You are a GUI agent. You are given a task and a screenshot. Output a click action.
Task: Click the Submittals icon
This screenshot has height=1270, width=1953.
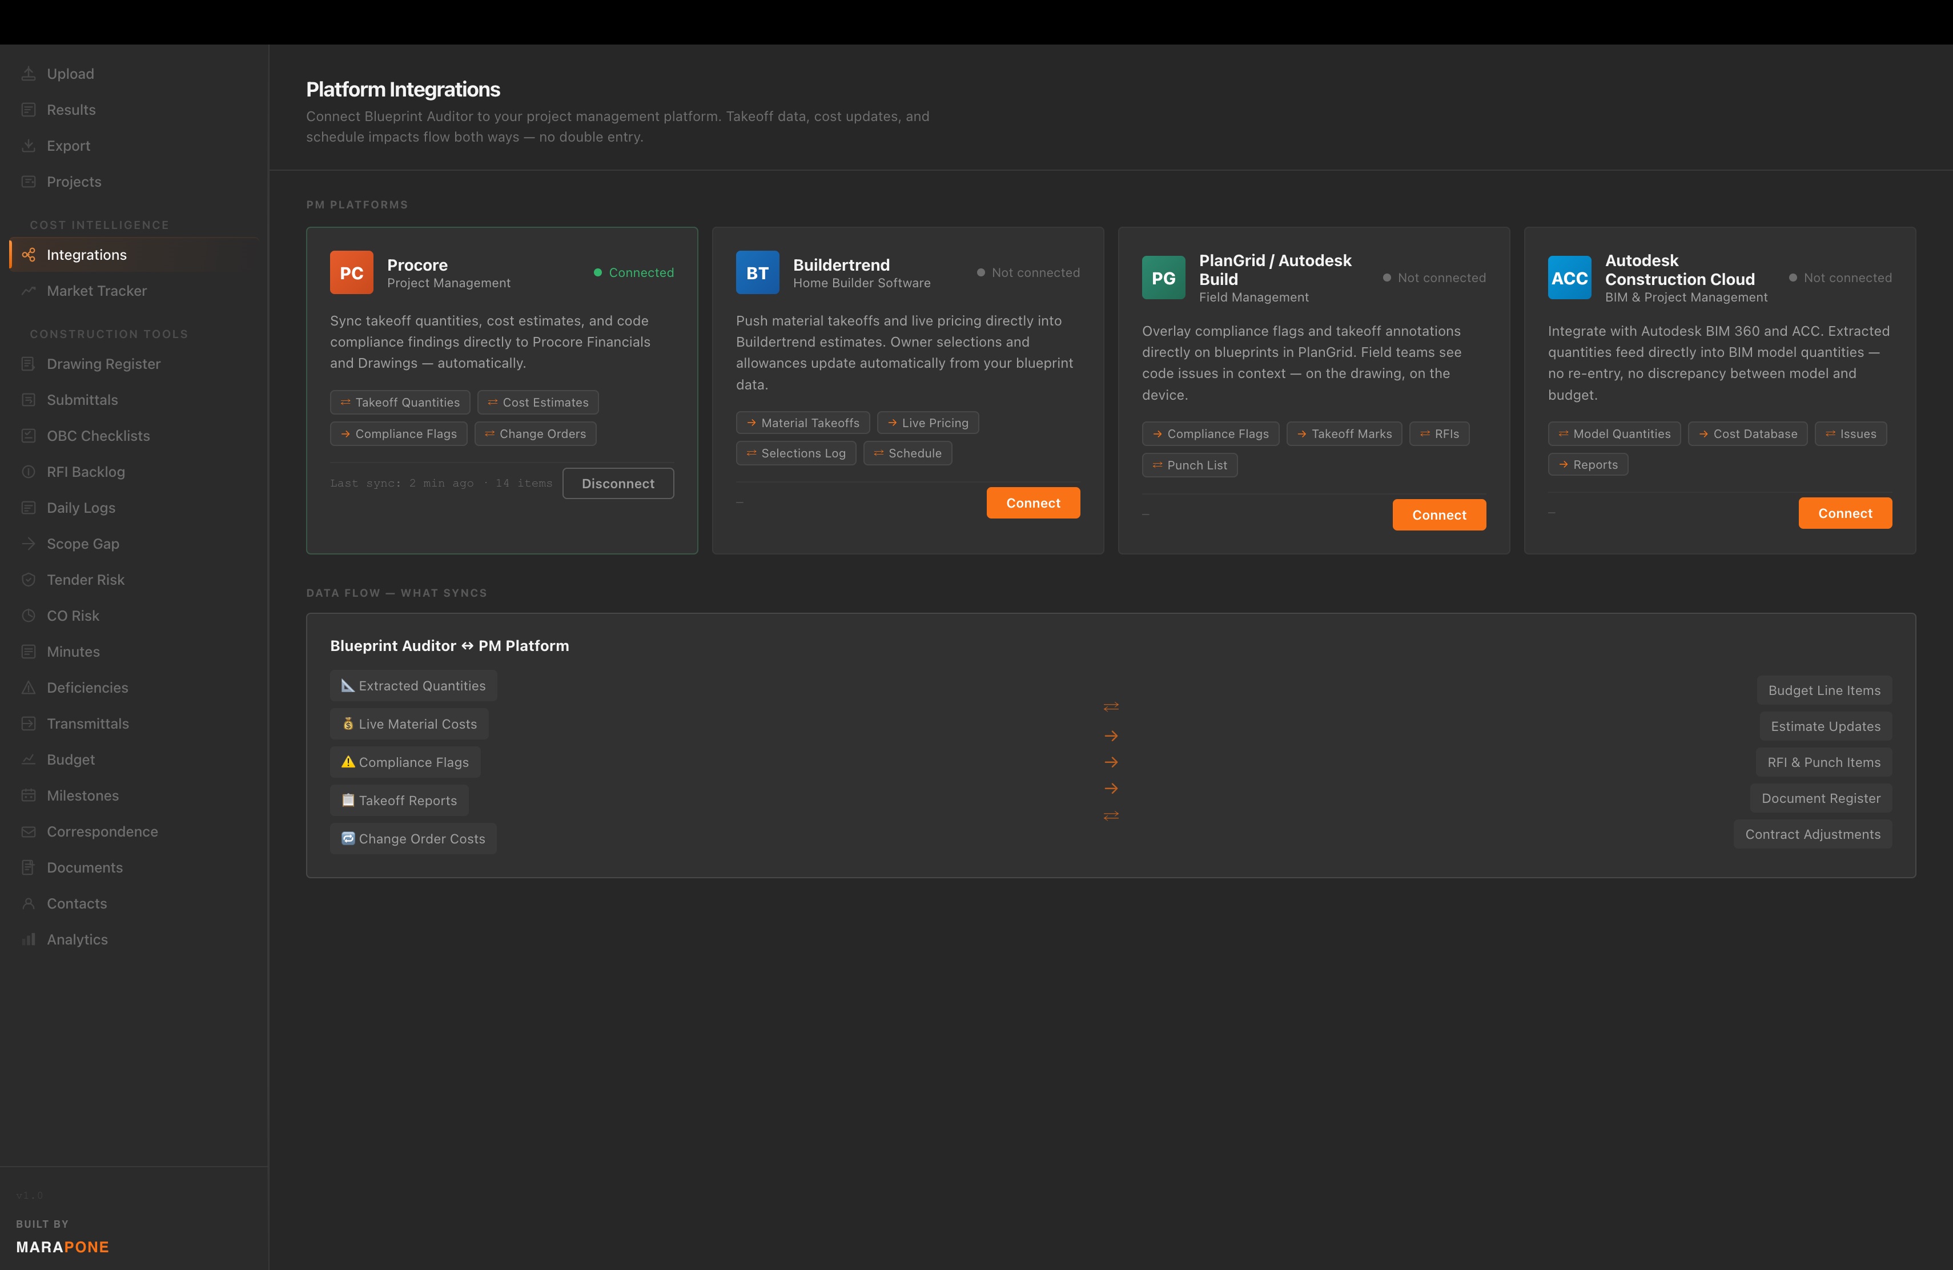point(29,400)
